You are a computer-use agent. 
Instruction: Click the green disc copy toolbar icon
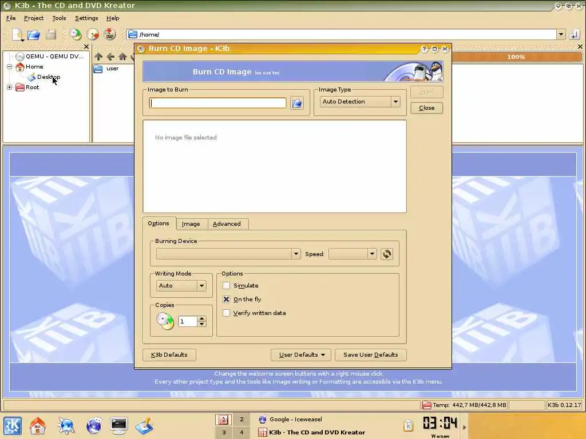pos(76,34)
